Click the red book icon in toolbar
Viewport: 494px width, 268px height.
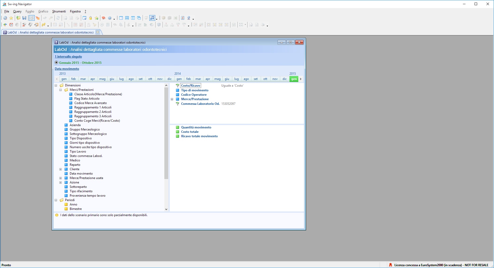coord(104,18)
